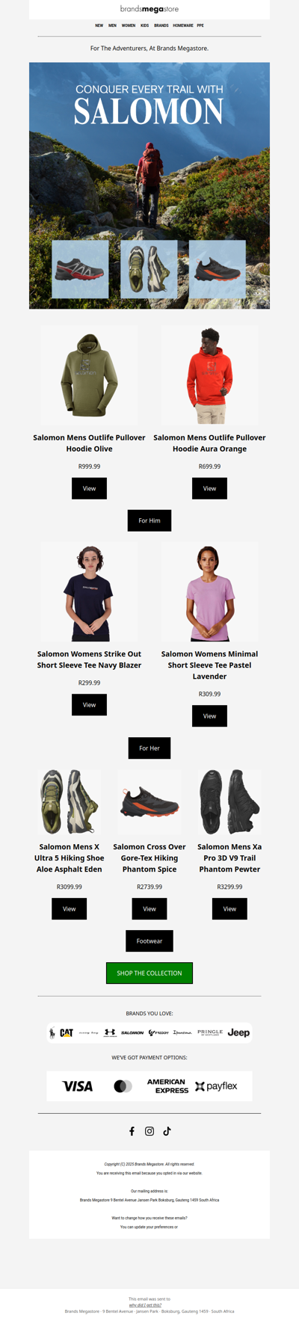Viewport: 299px width, 1330px height.
Task: Click the brandsmegastore header logo
Action: point(149,9)
